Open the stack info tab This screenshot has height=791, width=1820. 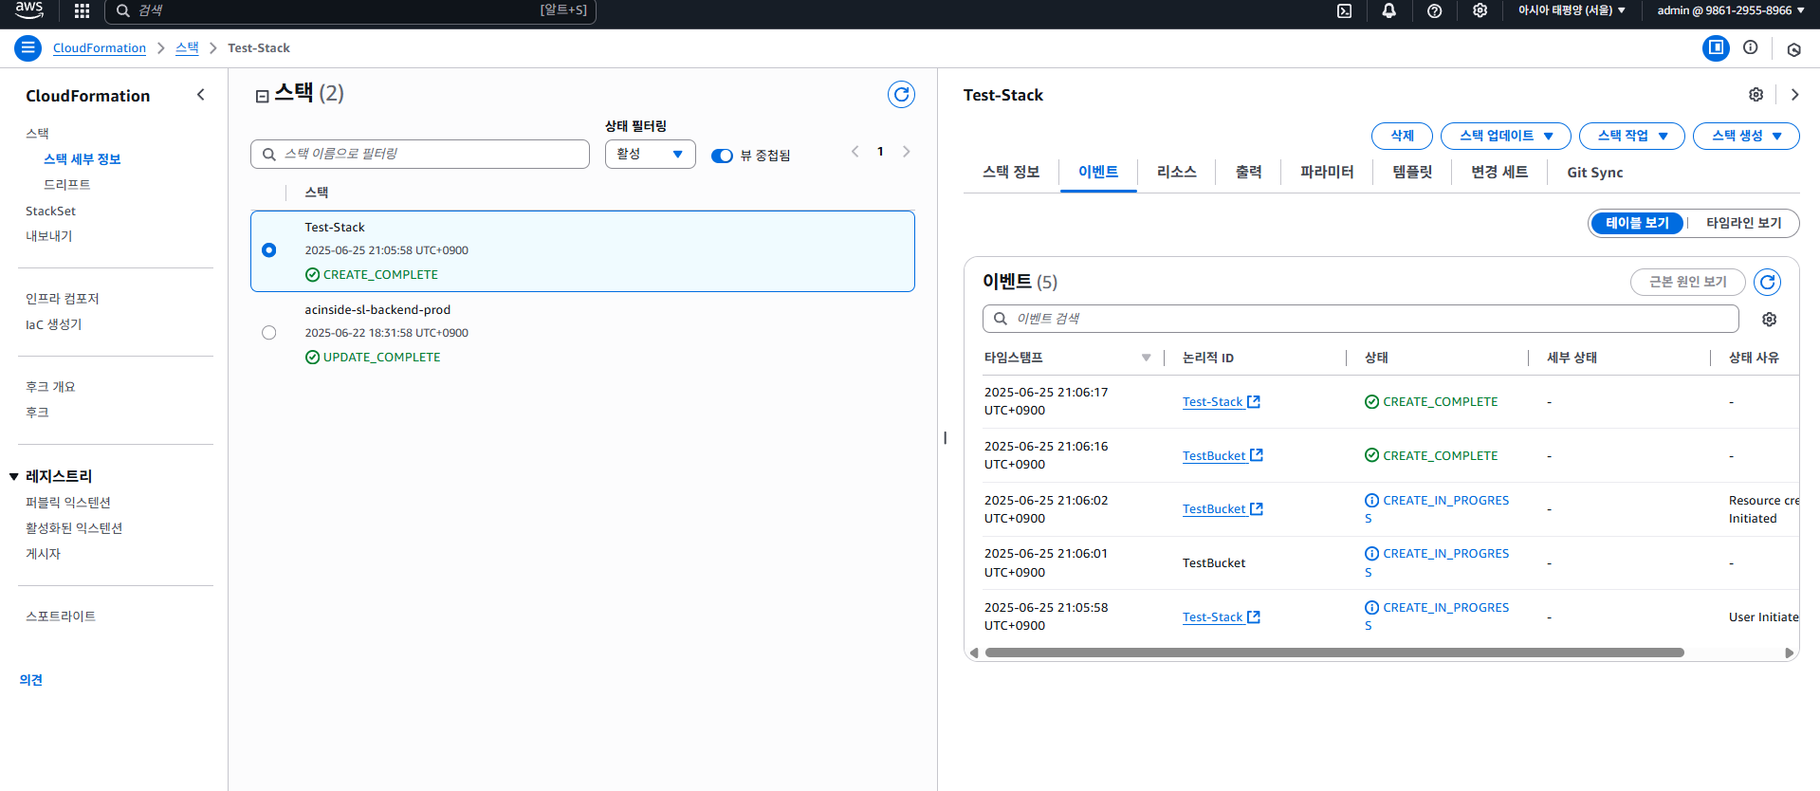click(1011, 172)
